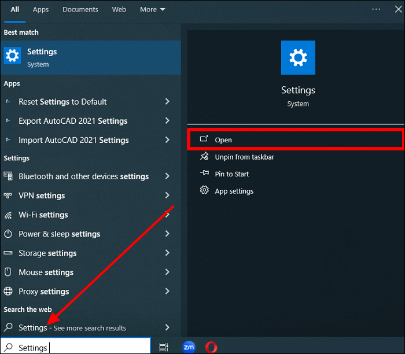Click the Power & sleep settings icon
This screenshot has height=354, width=405.
click(8, 234)
